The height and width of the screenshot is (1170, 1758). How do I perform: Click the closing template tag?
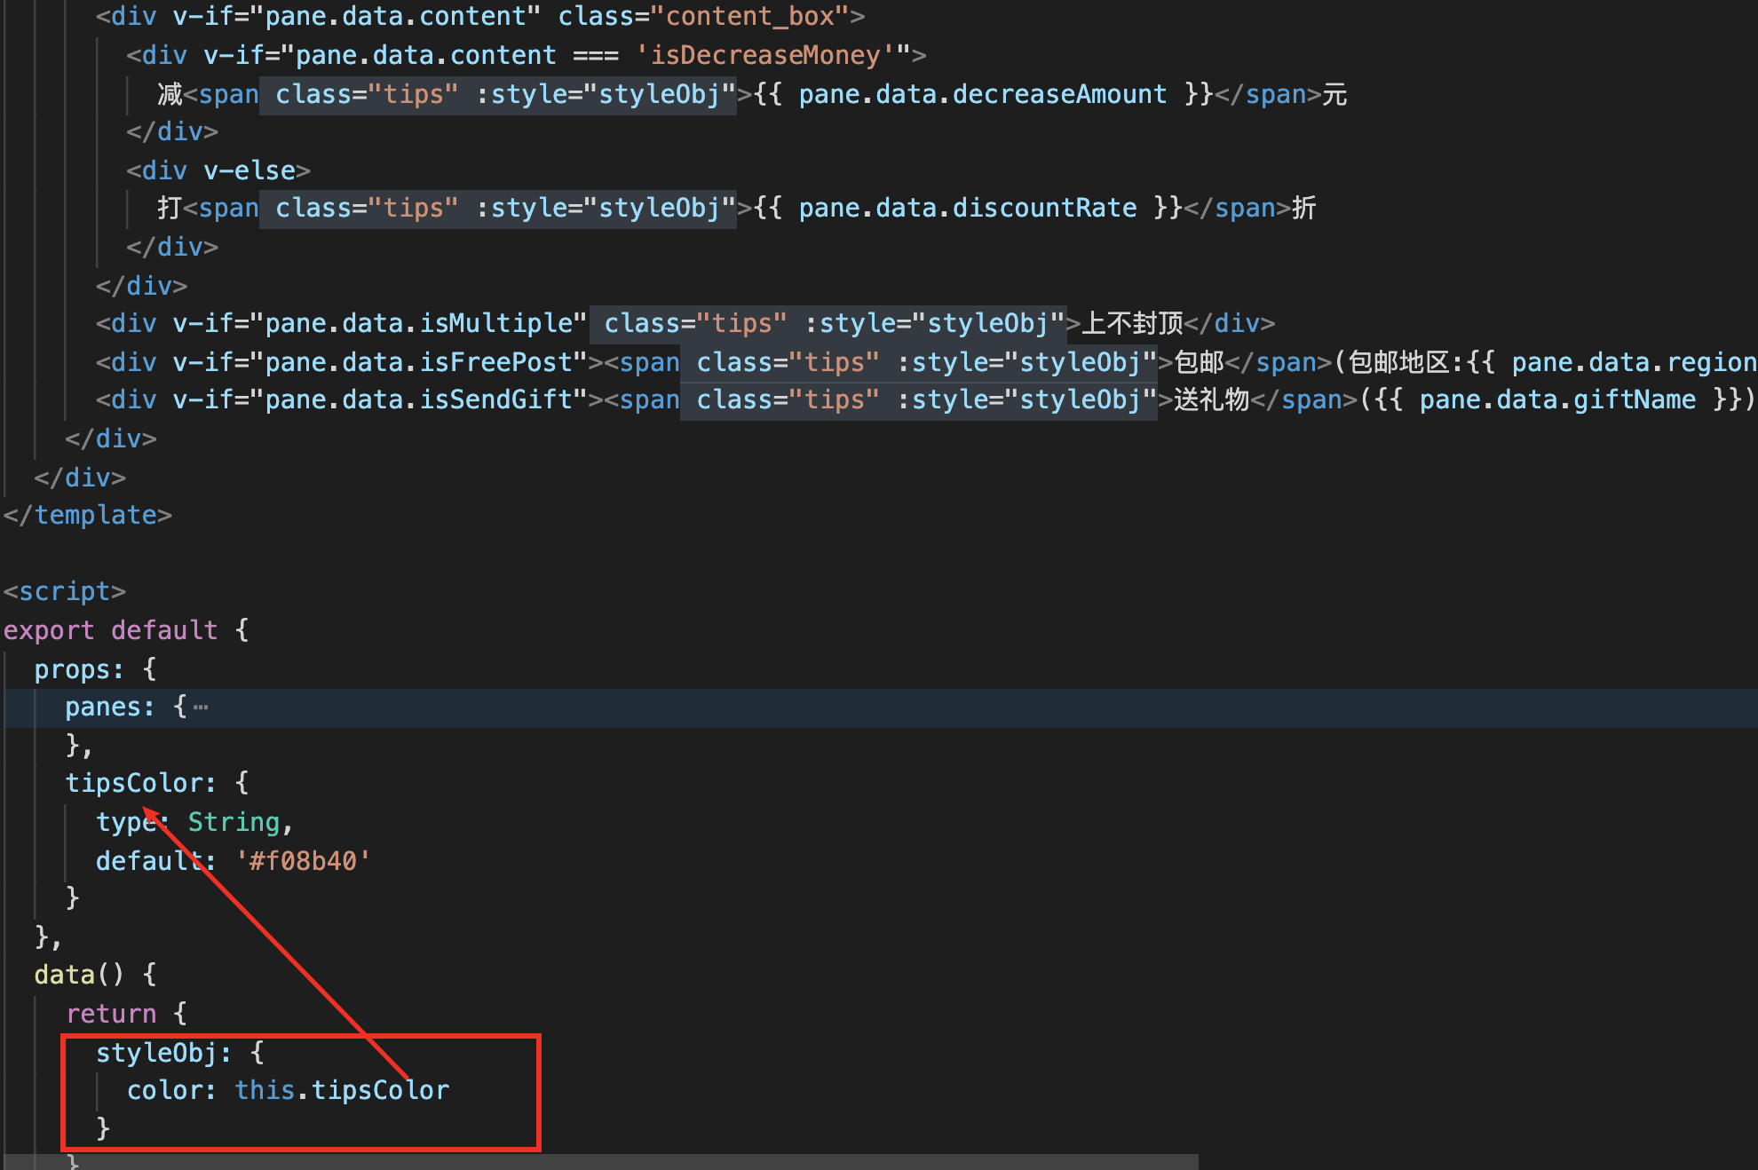87,515
